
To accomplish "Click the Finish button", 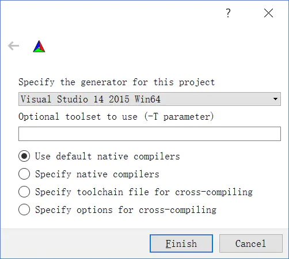I will click(x=181, y=243).
